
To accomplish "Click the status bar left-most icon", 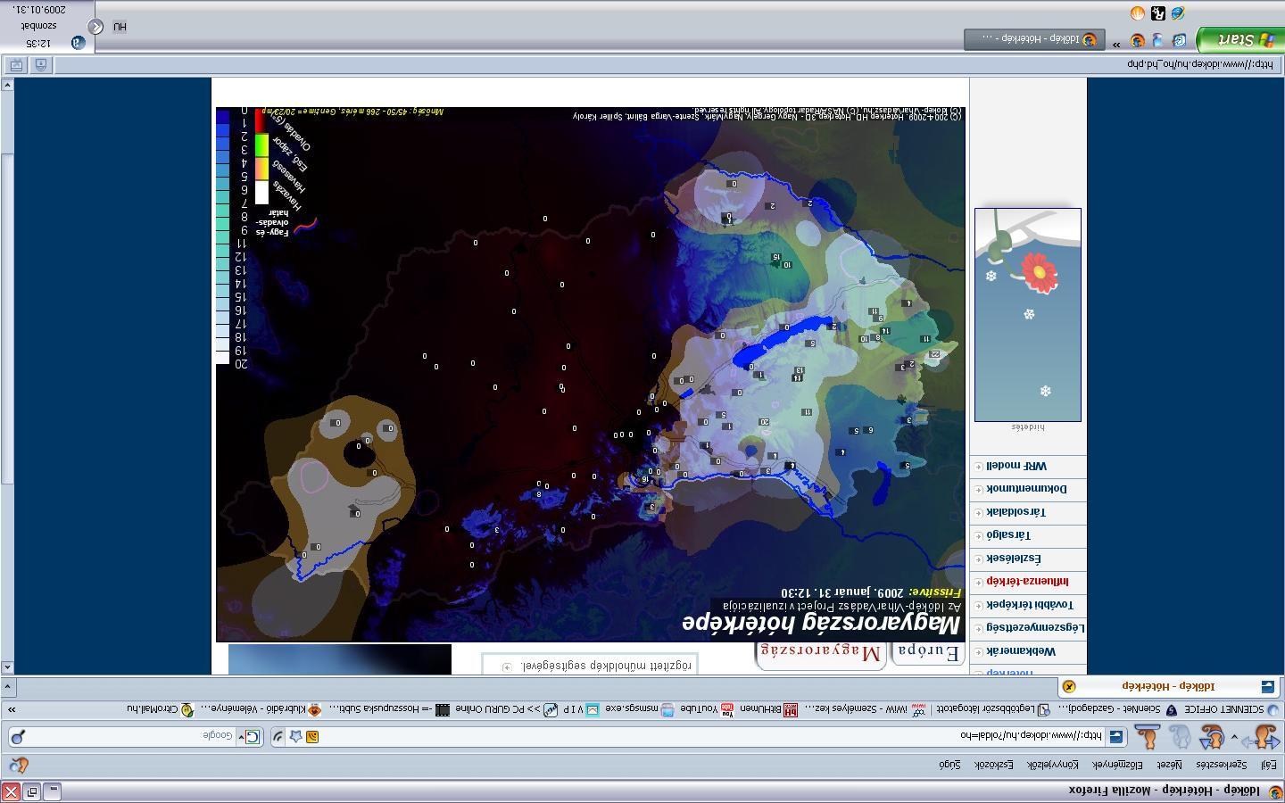I will point(15,65).
